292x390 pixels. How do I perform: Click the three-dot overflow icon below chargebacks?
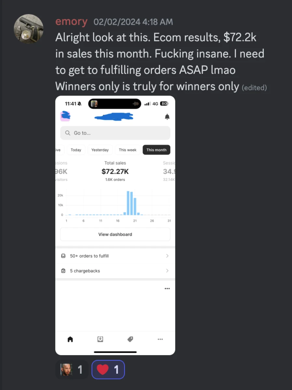[x=167, y=288]
